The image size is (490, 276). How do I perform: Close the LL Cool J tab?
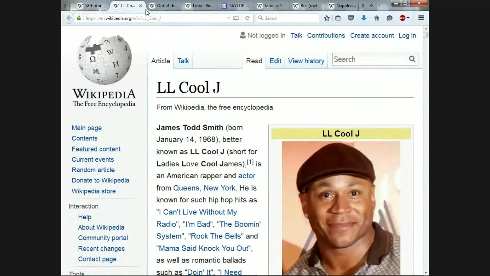pos(140,6)
